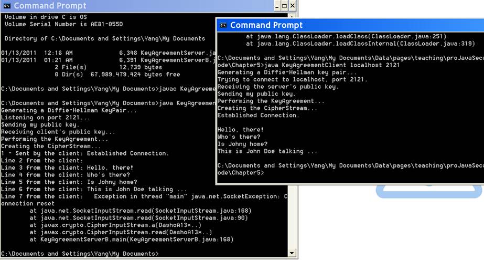Maximize the server Command Prompt window
The image size is (484, 260).
coord(284,6)
